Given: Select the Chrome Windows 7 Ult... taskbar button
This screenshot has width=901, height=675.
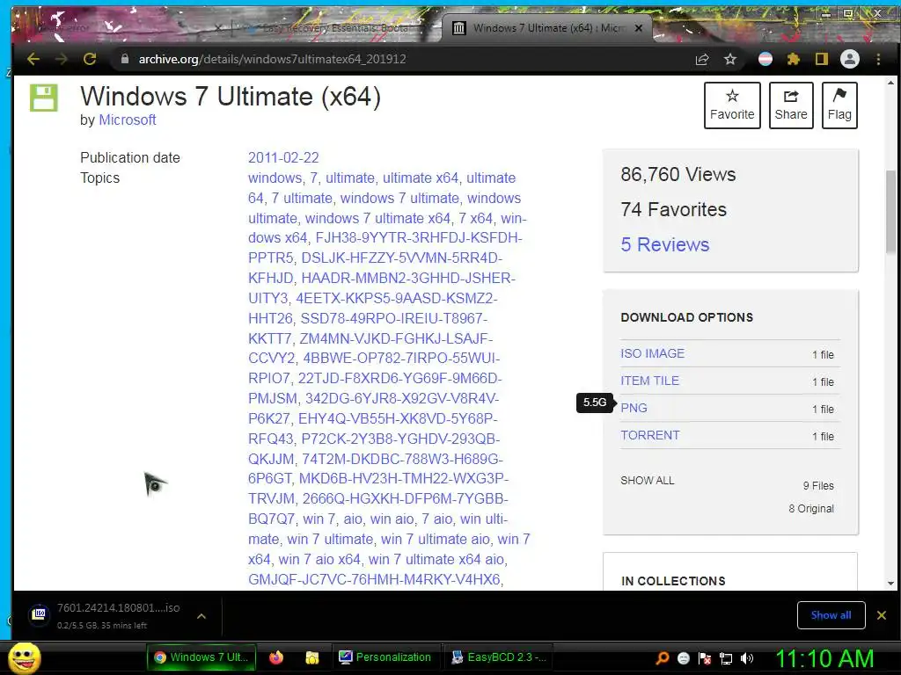Looking at the screenshot, I should [x=201, y=657].
